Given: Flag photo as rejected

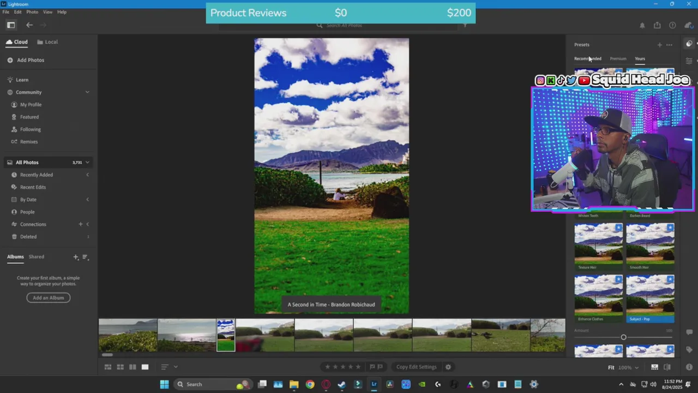Looking at the screenshot, I should pos(380,367).
